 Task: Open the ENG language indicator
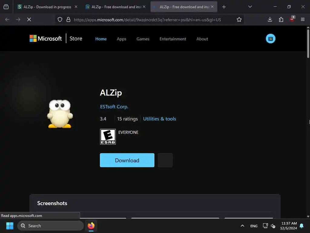pyautogui.click(x=254, y=226)
